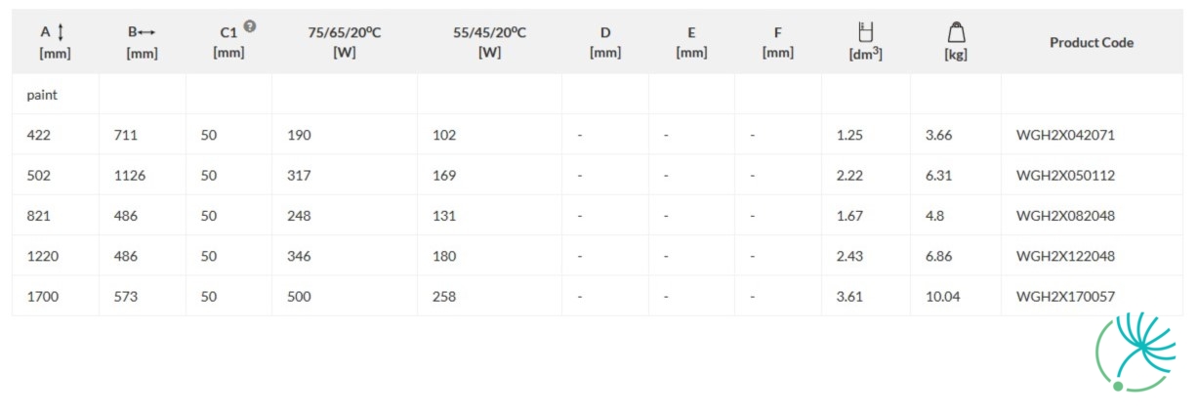
Task: Click the 10.04 weight cell
Action: pyautogui.click(x=942, y=296)
